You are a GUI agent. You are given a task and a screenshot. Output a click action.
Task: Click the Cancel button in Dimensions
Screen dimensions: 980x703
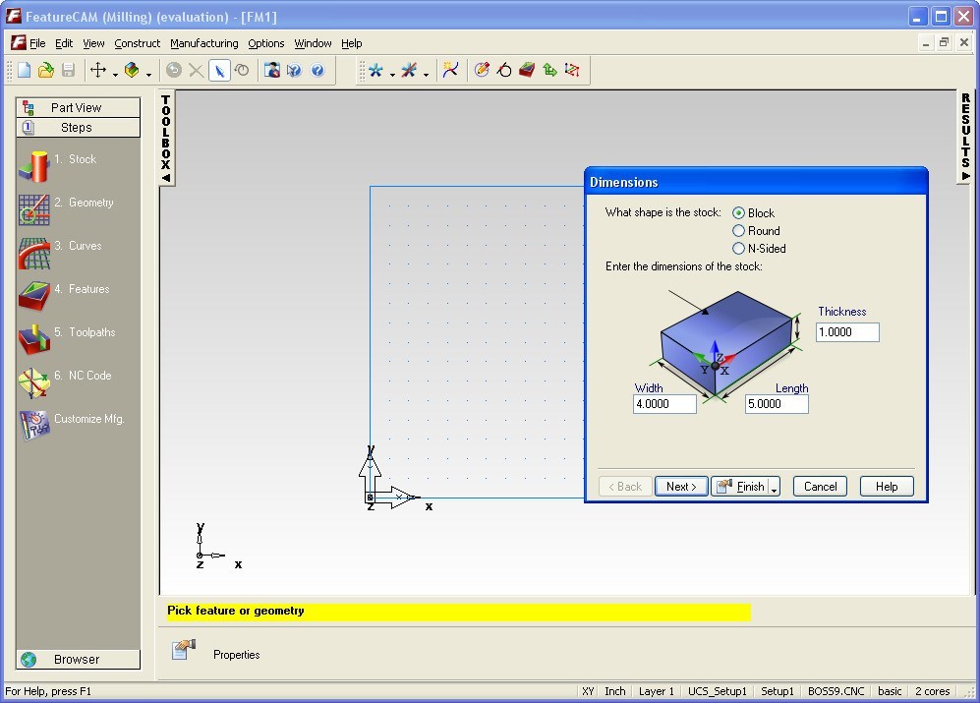820,487
